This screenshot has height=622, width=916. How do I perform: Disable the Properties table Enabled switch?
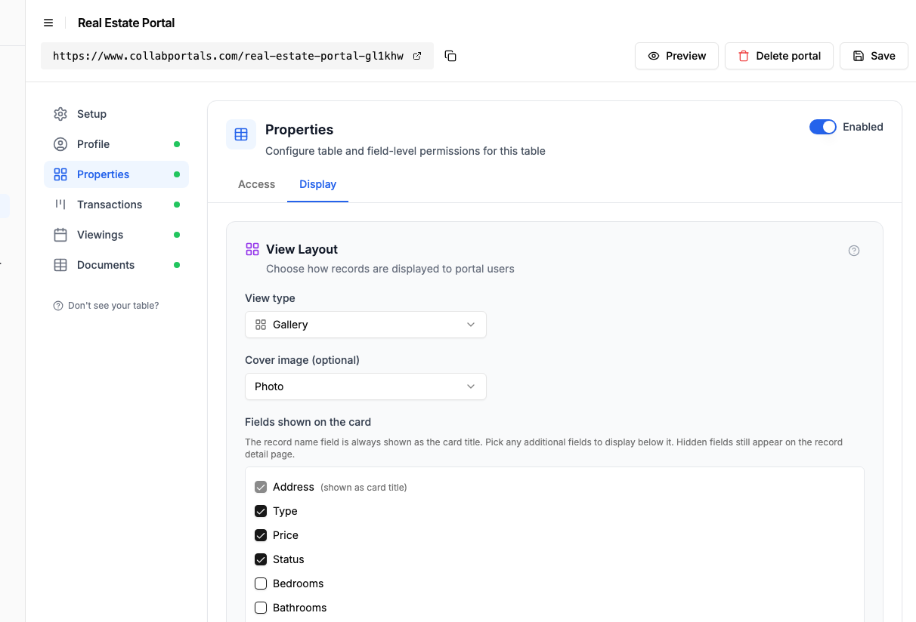(x=823, y=127)
